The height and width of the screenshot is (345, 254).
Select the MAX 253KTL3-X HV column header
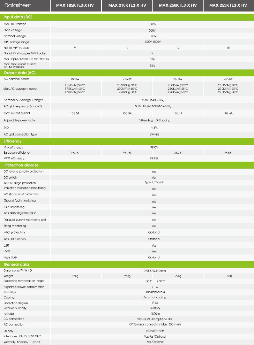pos(228,5)
